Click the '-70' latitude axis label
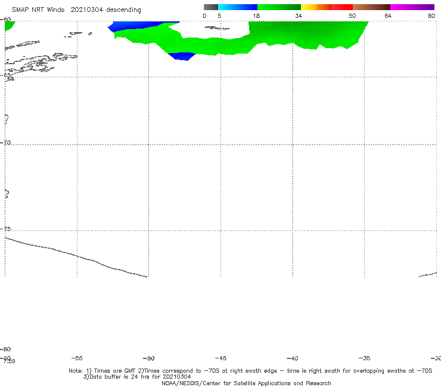 [x=5, y=143]
